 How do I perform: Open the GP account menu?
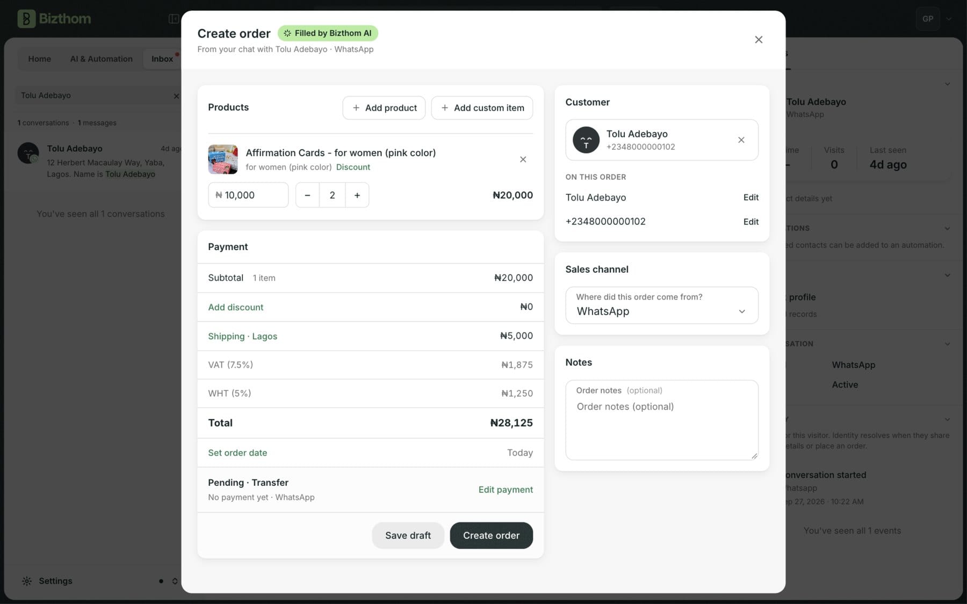click(x=935, y=19)
